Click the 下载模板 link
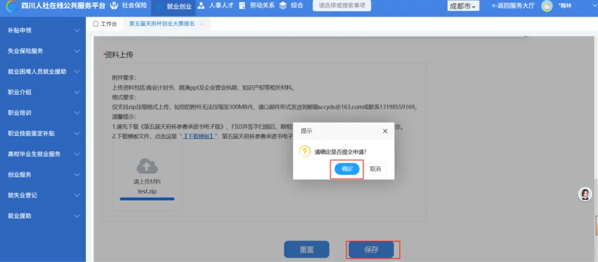 [x=198, y=136]
